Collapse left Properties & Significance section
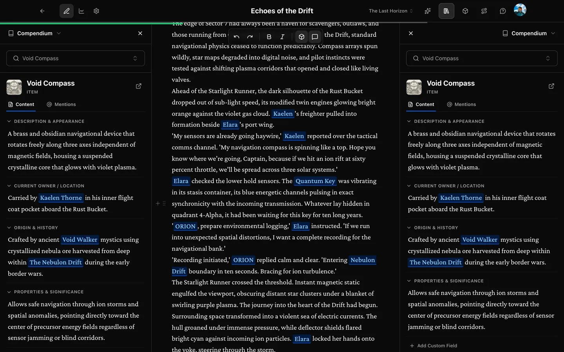 (45, 292)
